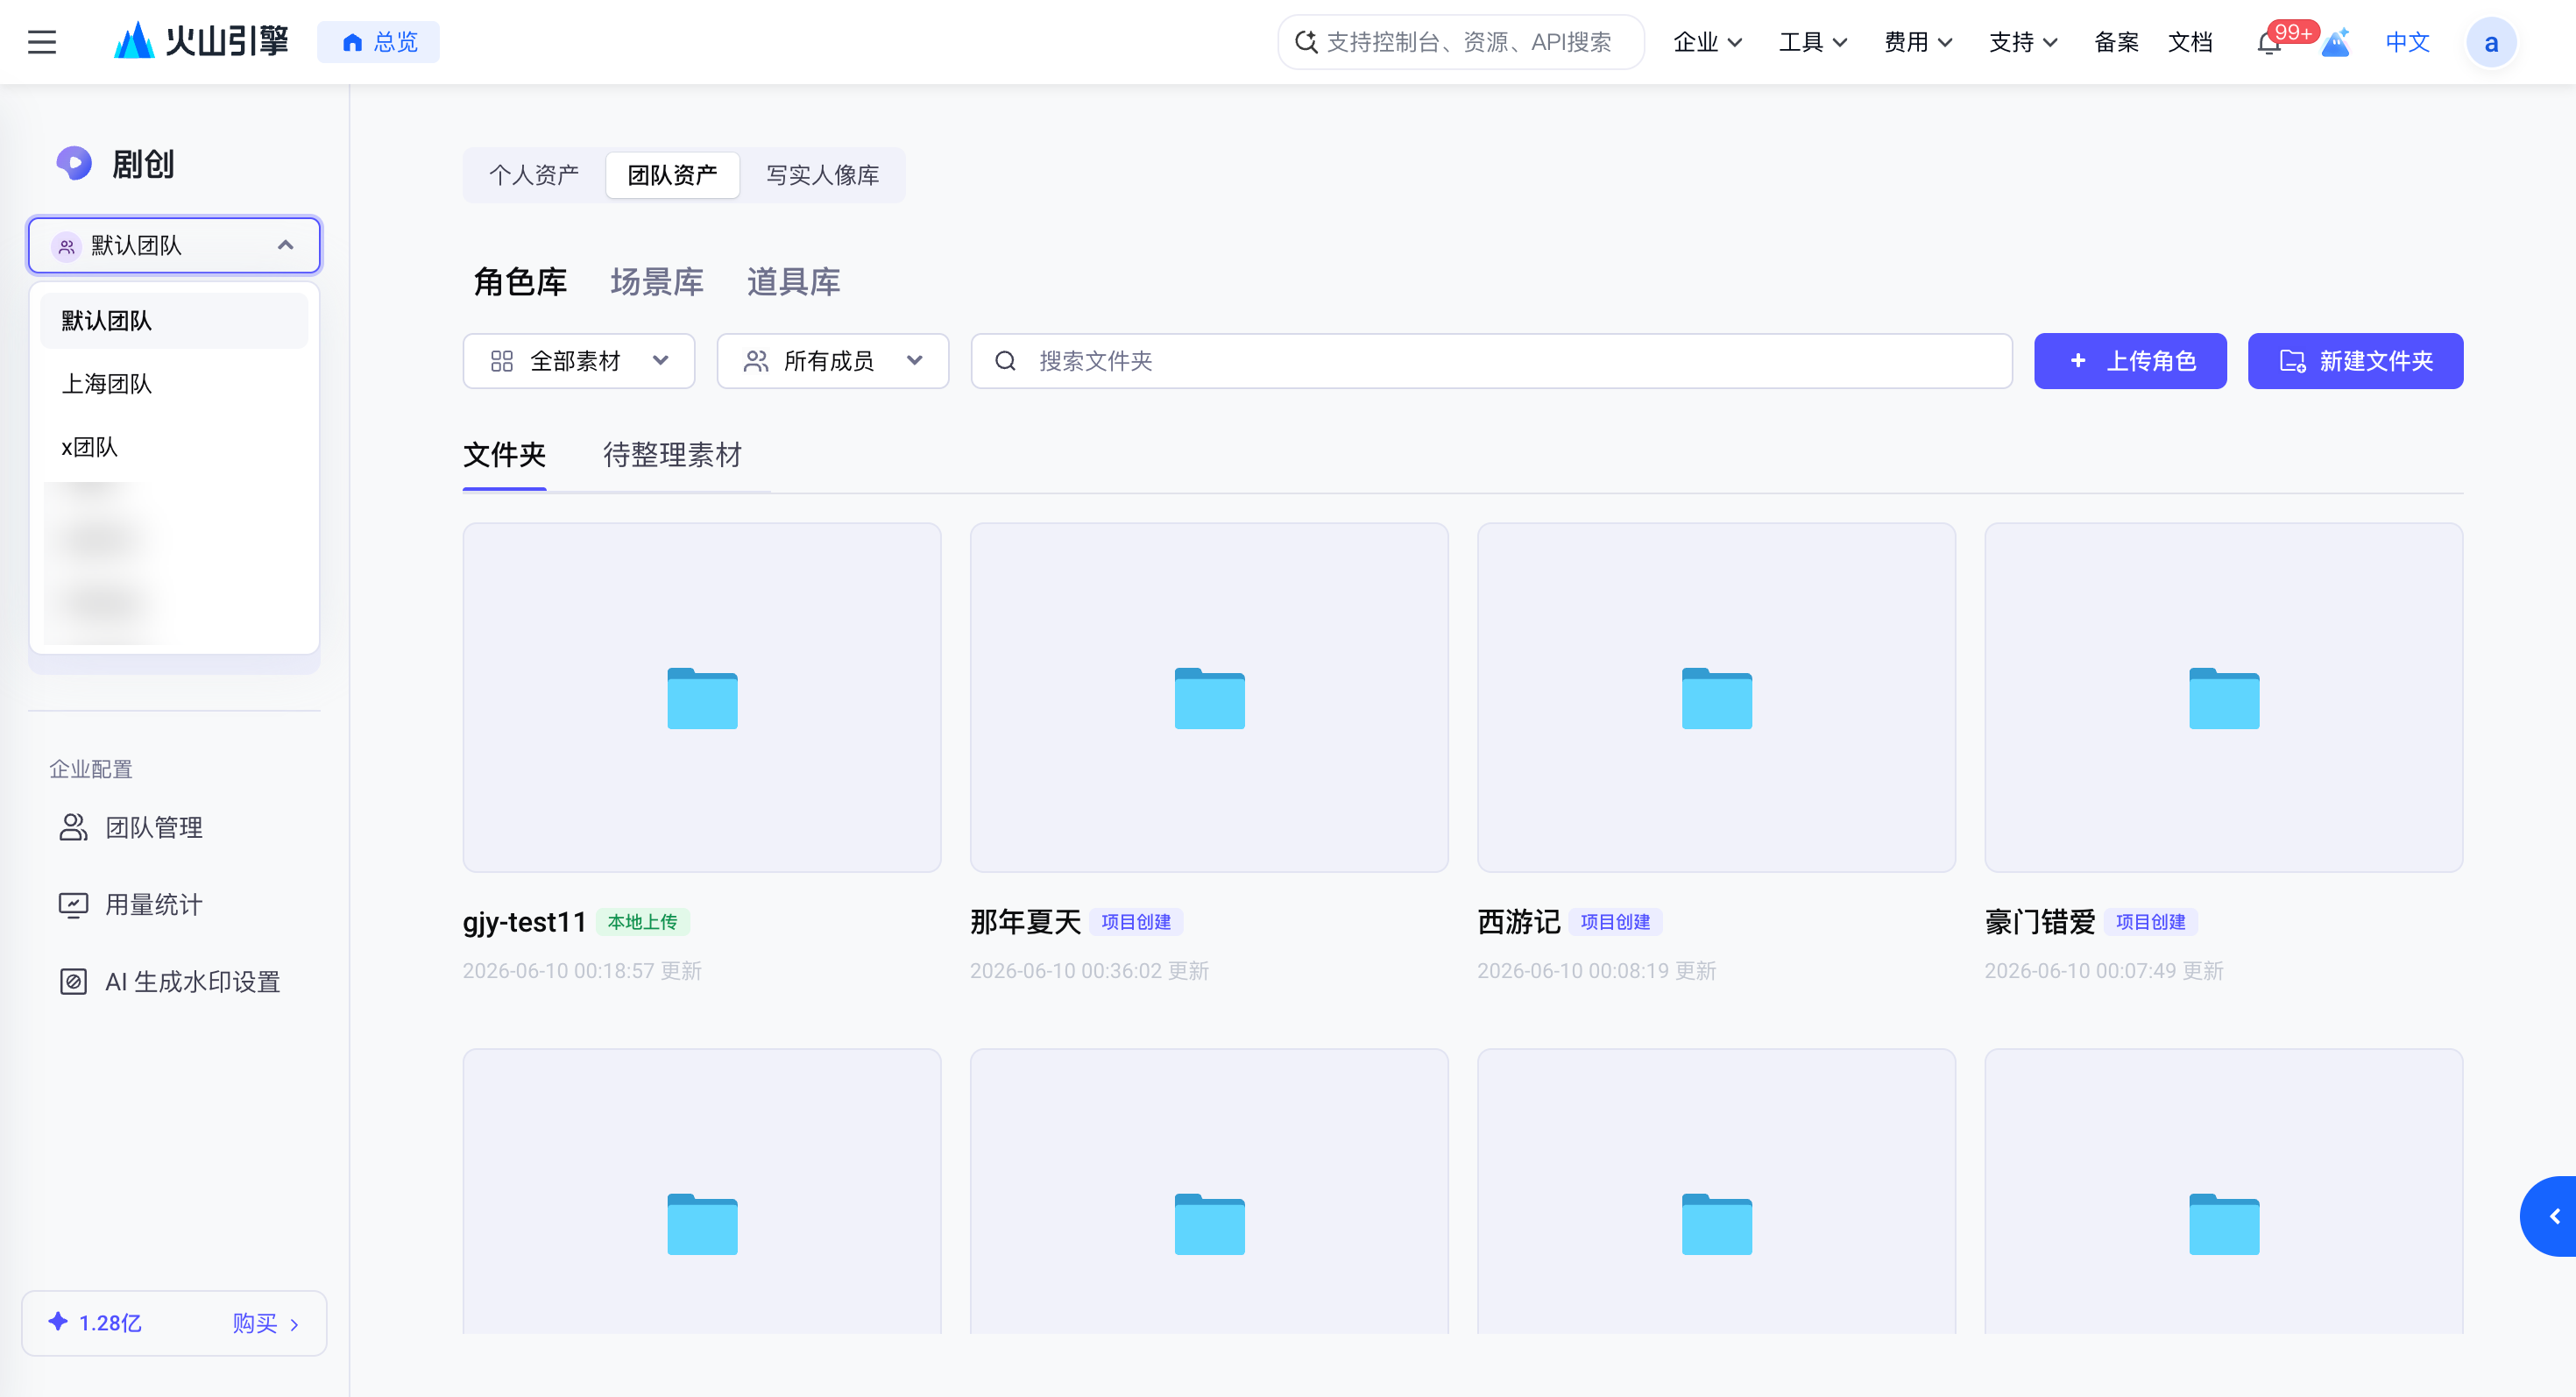Expand the 企业 top menu

click(x=1708, y=42)
